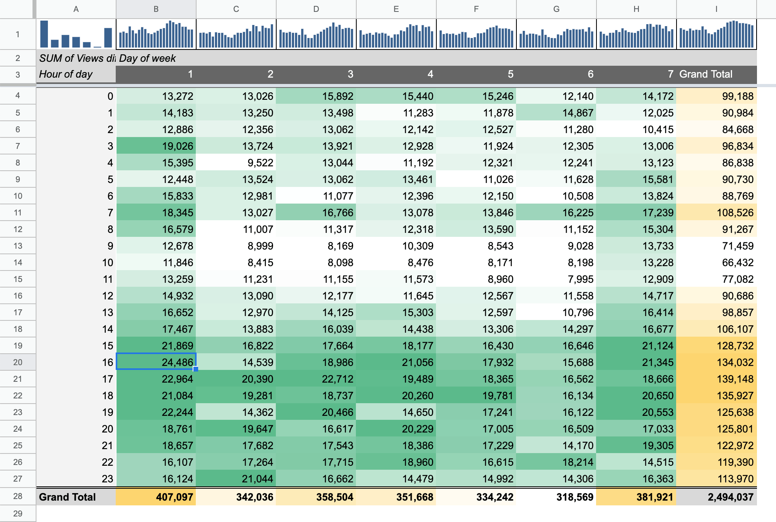This screenshot has width=776, height=522.
Task: Select cell with value 11,077
Action: (316, 196)
